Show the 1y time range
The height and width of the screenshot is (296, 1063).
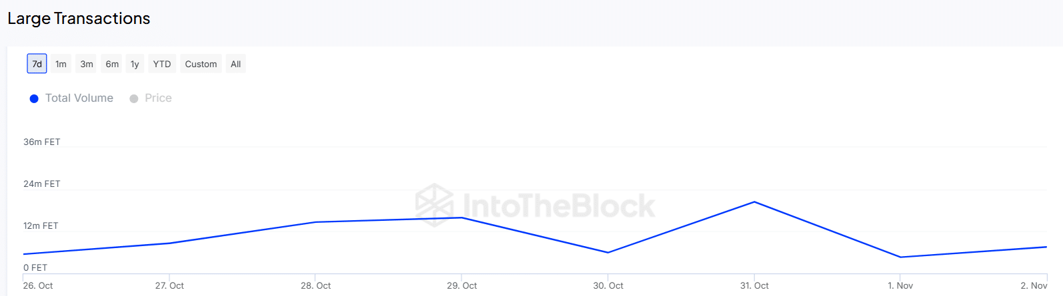pyautogui.click(x=135, y=64)
